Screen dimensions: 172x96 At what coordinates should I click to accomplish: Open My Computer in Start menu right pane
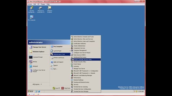coord(60,46)
